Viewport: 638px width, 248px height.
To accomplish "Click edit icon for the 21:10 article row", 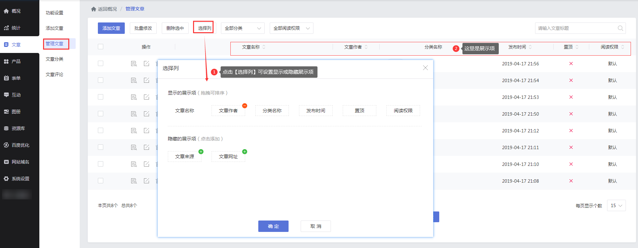I will (146, 164).
